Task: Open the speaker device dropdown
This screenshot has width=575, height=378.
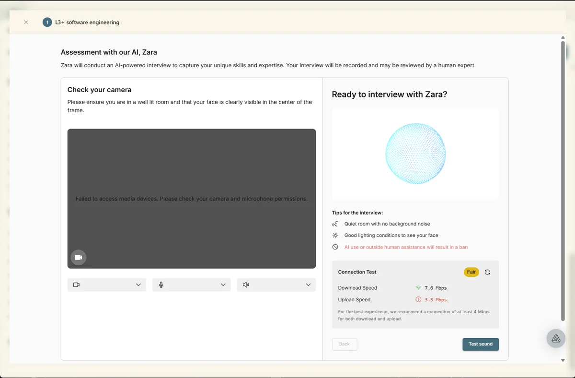Action: [276, 285]
